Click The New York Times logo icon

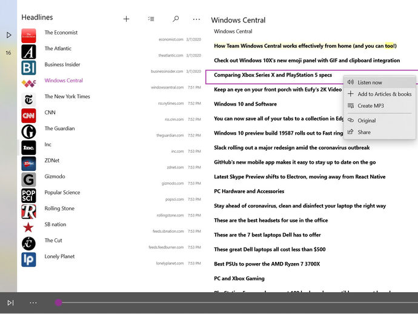point(28,100)
